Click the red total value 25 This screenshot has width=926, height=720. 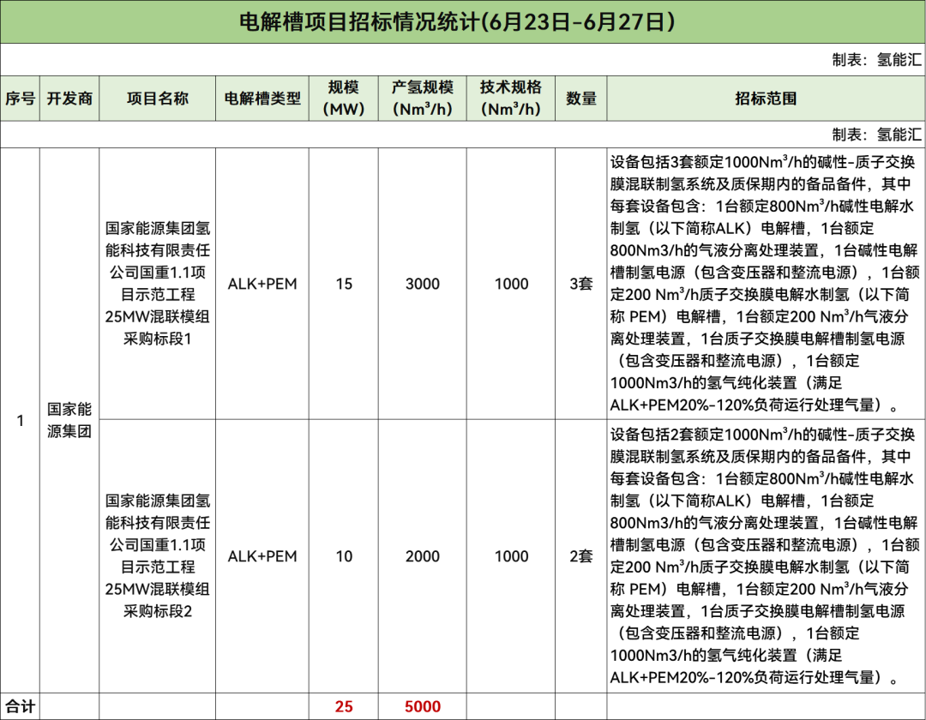(x=343, y=707)
